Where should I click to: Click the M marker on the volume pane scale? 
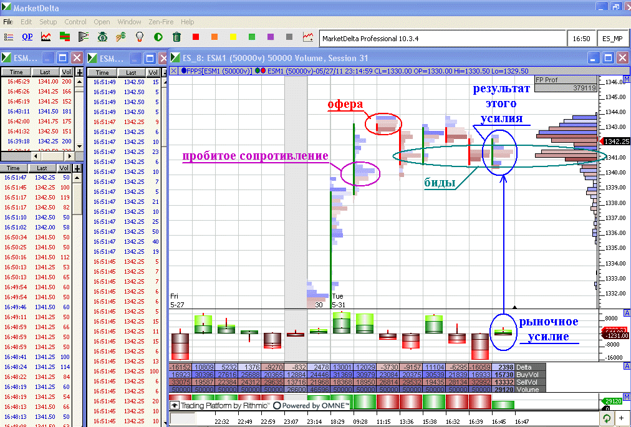(x=627, y=397)
